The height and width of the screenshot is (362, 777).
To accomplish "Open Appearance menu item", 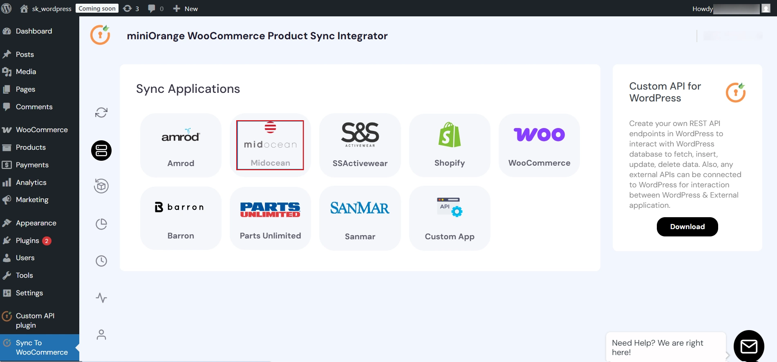I will [40, 223].
